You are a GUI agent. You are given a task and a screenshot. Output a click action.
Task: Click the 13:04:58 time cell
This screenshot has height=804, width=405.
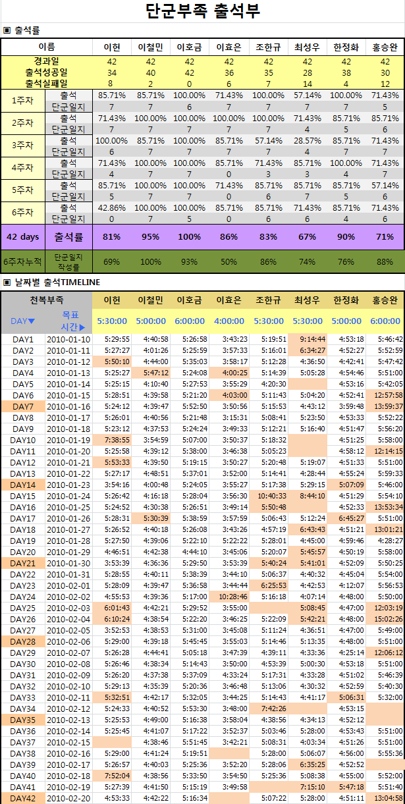(x=385, y=798)
